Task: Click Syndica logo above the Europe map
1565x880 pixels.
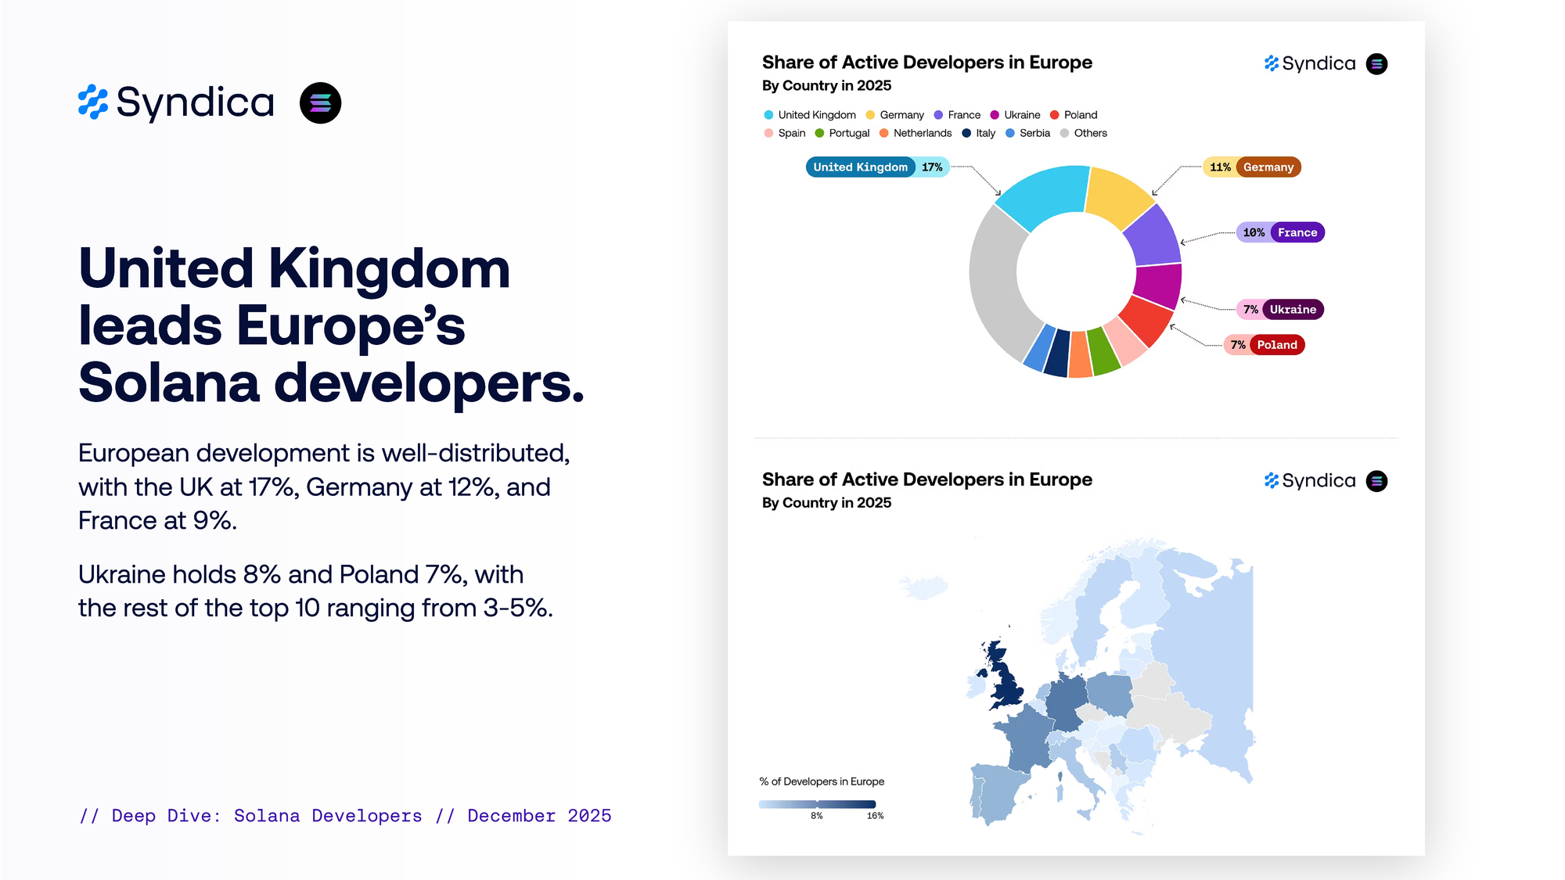Action: tap(1310, 481)
